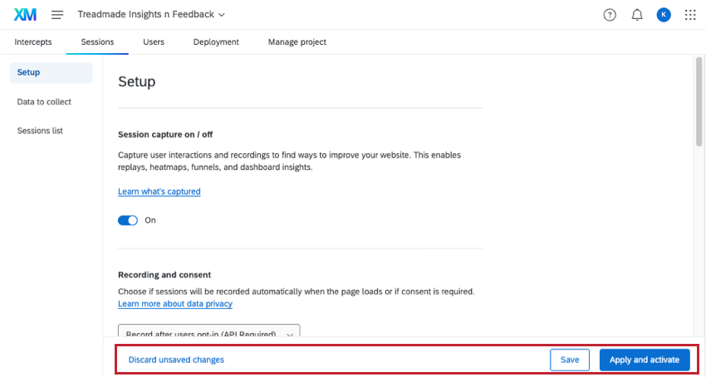Open the help question mark icon

click(610, 15)
